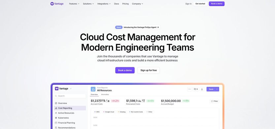This screenshot has height=129, width=275.
Task: Expand the Company menu
Action: click(x=137, y=4)
